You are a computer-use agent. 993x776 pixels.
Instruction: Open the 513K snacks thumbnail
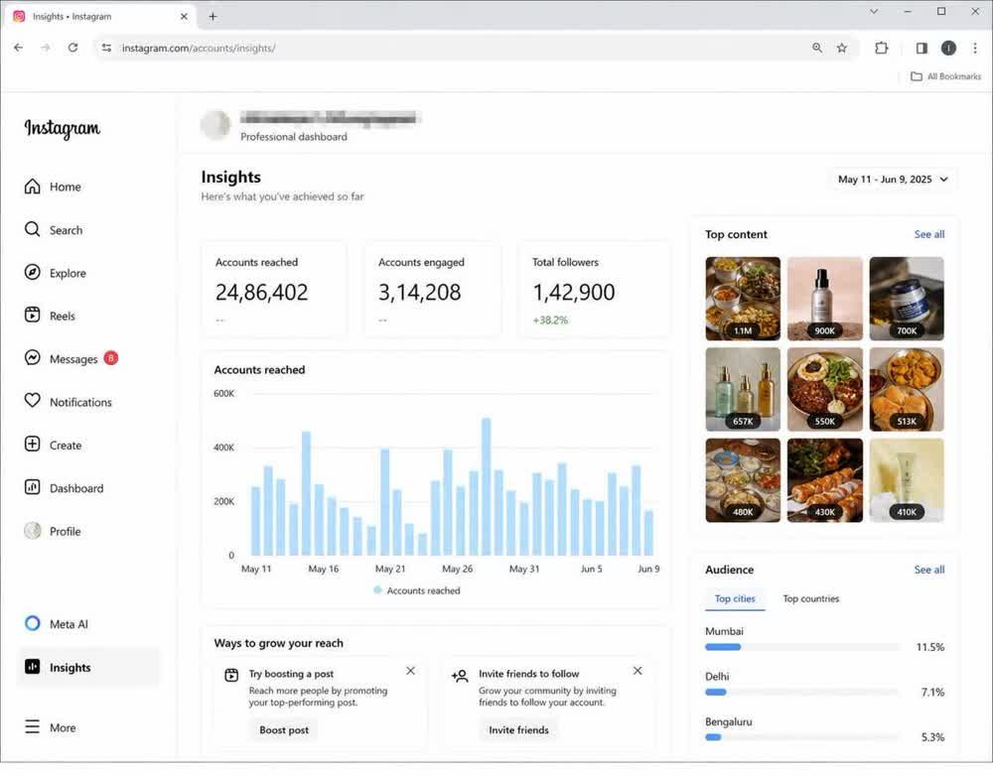pos(907,389)
